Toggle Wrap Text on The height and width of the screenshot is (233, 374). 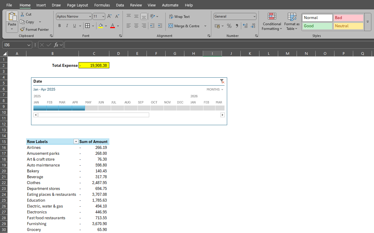click(179, 17)
